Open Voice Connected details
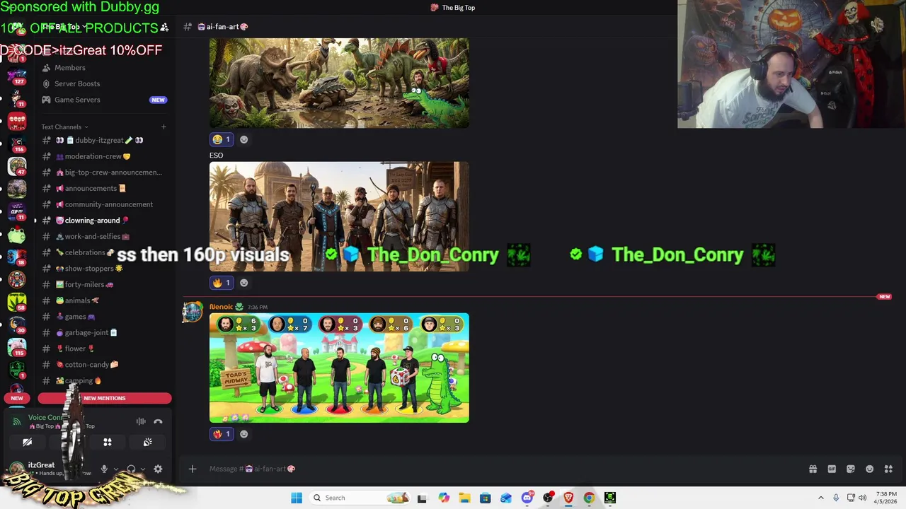 coord(46,418)
